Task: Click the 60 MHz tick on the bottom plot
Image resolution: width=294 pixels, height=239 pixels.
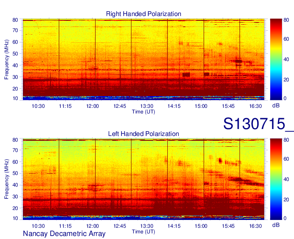Action: [x=15, y=162]
